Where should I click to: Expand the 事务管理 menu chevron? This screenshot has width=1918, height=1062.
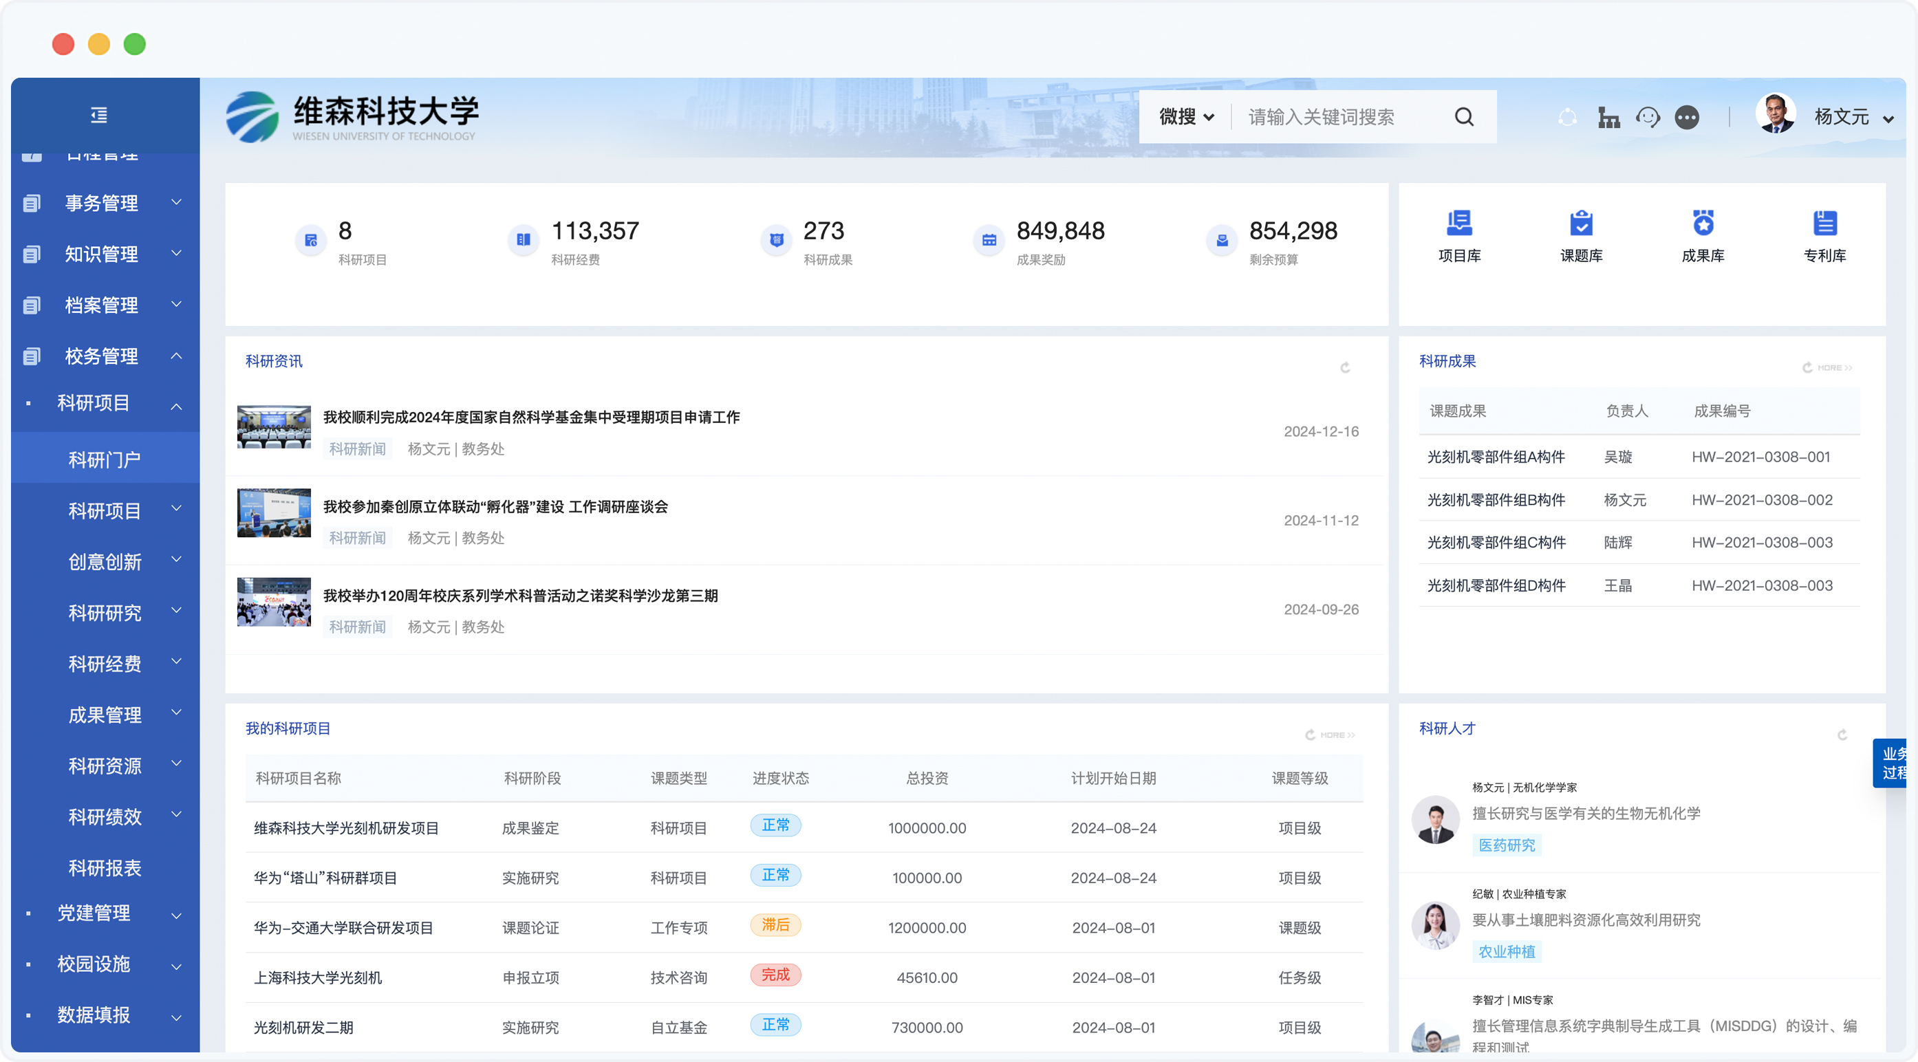click(x=177, y=202)
